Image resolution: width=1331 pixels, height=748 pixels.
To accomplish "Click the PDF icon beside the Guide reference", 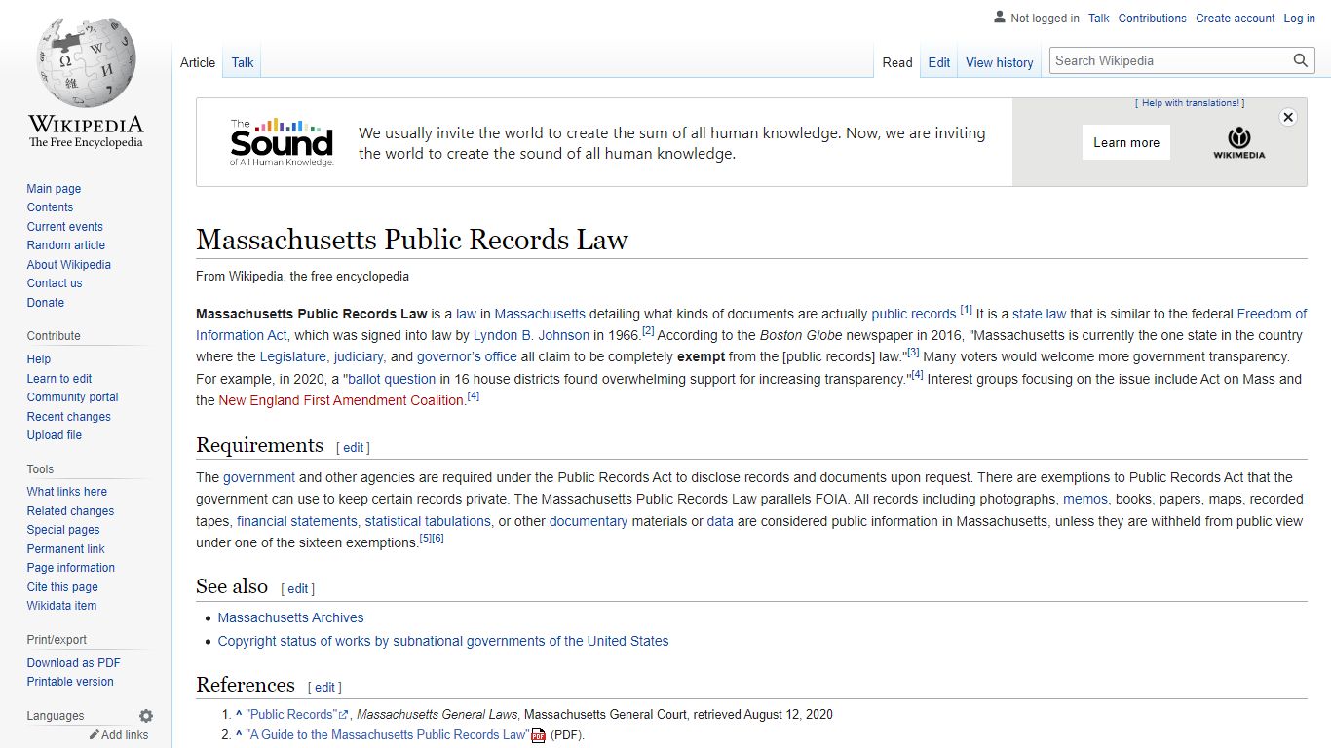I will coord(539,736).
